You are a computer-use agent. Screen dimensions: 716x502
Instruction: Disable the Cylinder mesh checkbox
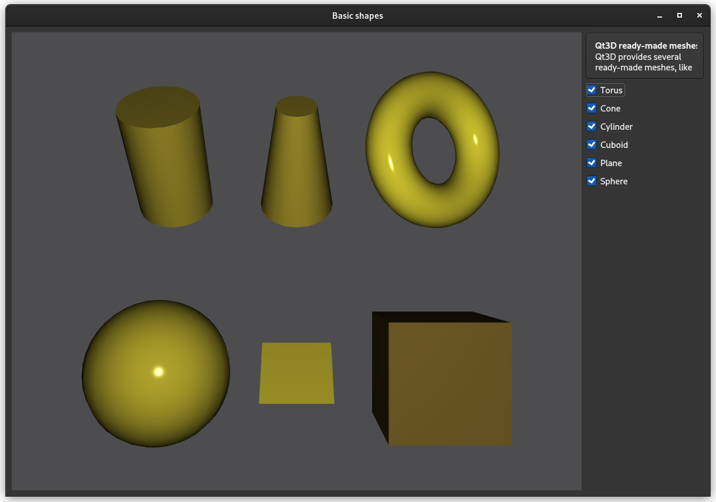coord(592,127)
